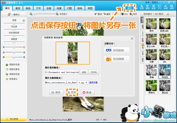Open the 涂鸦 doodle tool
This screenshot has width=177, height=123.
[x=165, y=7]
